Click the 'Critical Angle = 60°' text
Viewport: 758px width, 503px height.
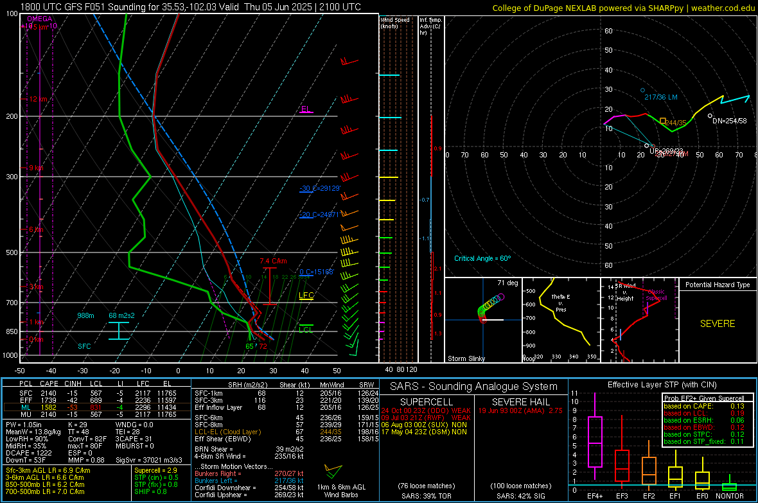click(x=482, y=258)
